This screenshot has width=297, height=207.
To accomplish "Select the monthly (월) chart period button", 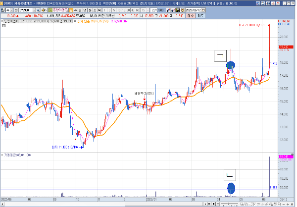I will click(80, 10).
